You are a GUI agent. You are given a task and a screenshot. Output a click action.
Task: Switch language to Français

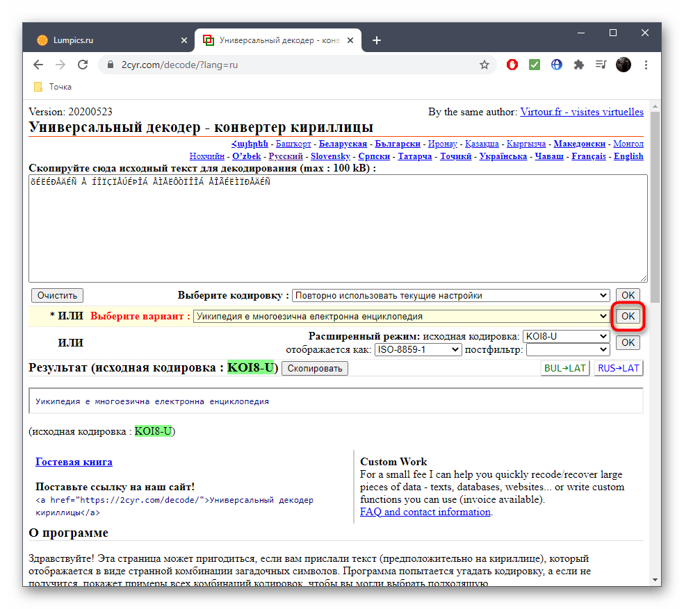pyautogui.click(x=589, y=156)
